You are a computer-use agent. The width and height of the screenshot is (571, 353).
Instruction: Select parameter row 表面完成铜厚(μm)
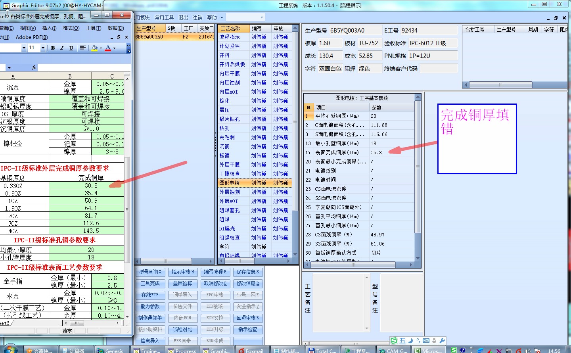pyautogui.click(x=359, y=152)
